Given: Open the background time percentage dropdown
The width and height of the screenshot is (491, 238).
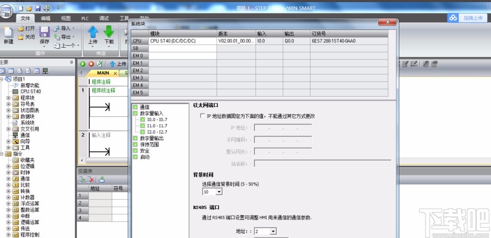Looking at the screenshot, I should [219, 192].
